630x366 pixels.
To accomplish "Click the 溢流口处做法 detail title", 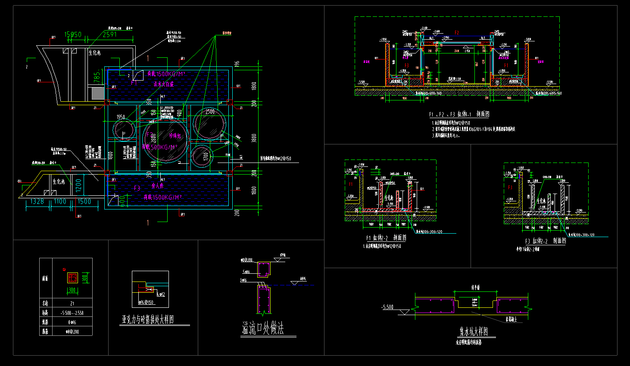I will (x=262, y=329).
